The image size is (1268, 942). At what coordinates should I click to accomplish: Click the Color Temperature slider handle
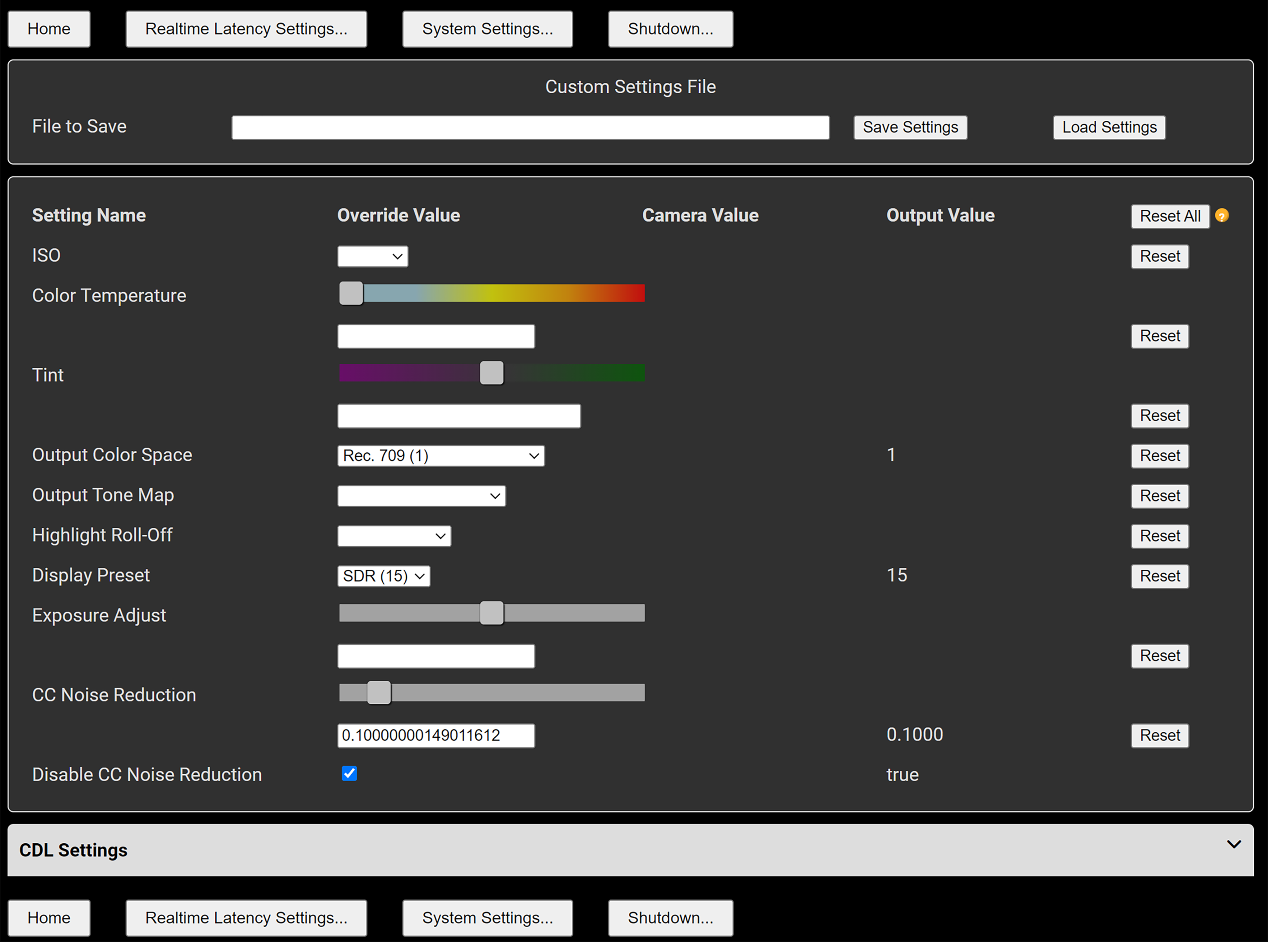tap(351, 293)
